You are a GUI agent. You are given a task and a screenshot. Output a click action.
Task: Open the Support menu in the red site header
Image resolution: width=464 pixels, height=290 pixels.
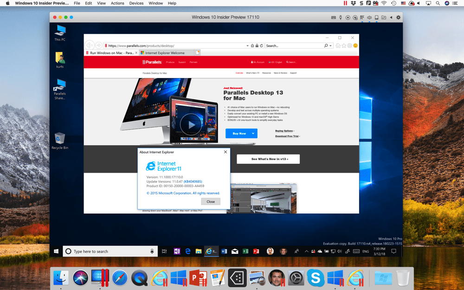(x=182, y=62)
